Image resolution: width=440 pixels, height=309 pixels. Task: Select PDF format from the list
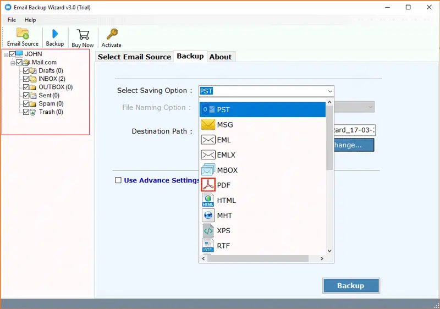223,185
